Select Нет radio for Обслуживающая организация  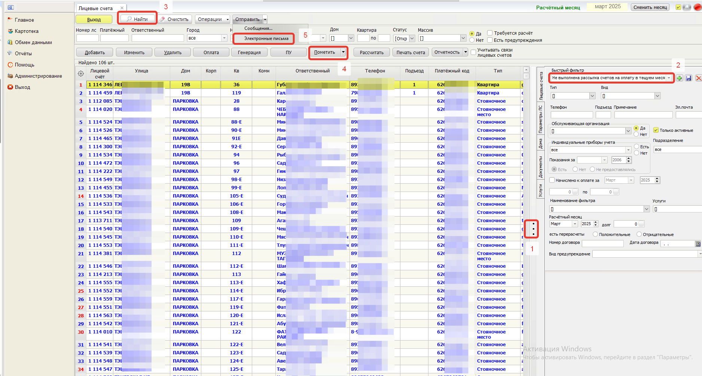pos(636,134)
